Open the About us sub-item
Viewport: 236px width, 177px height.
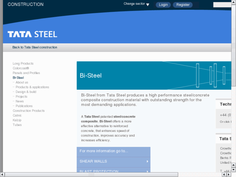22,82
